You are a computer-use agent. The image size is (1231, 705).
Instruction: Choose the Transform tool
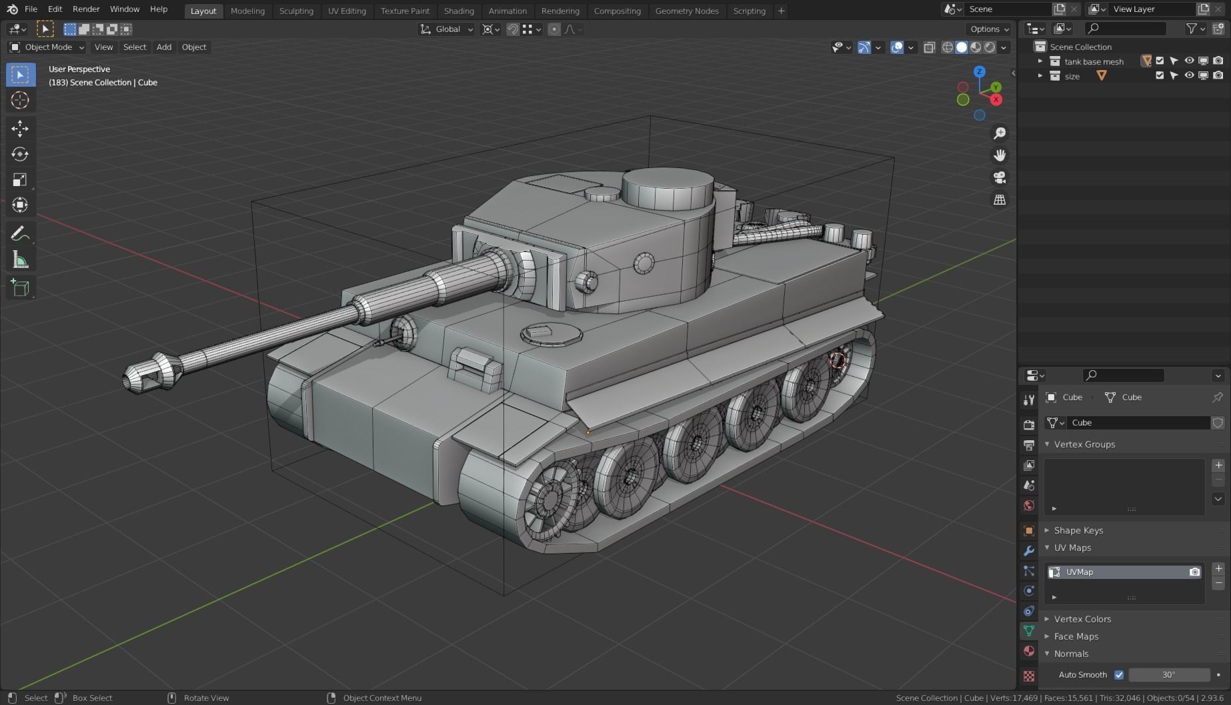[x=20, y=205]
